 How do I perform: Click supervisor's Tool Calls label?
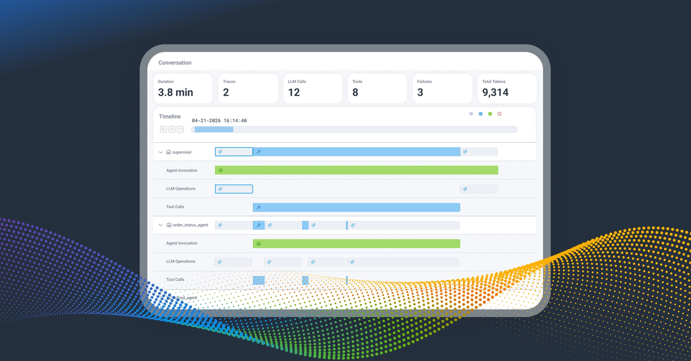(176, 207)
